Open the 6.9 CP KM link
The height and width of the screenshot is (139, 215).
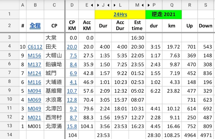[73, 73]
